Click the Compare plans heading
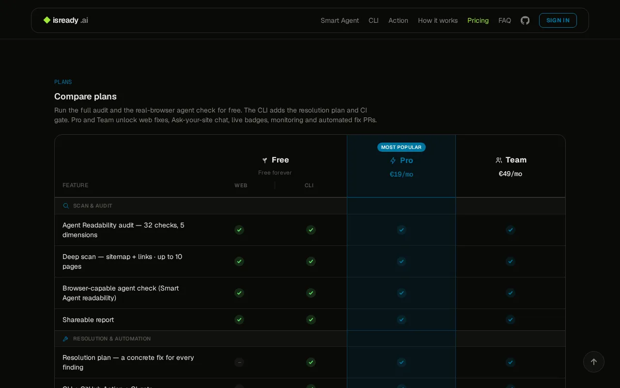Viewport: 620px width, 388px height. 85,97
